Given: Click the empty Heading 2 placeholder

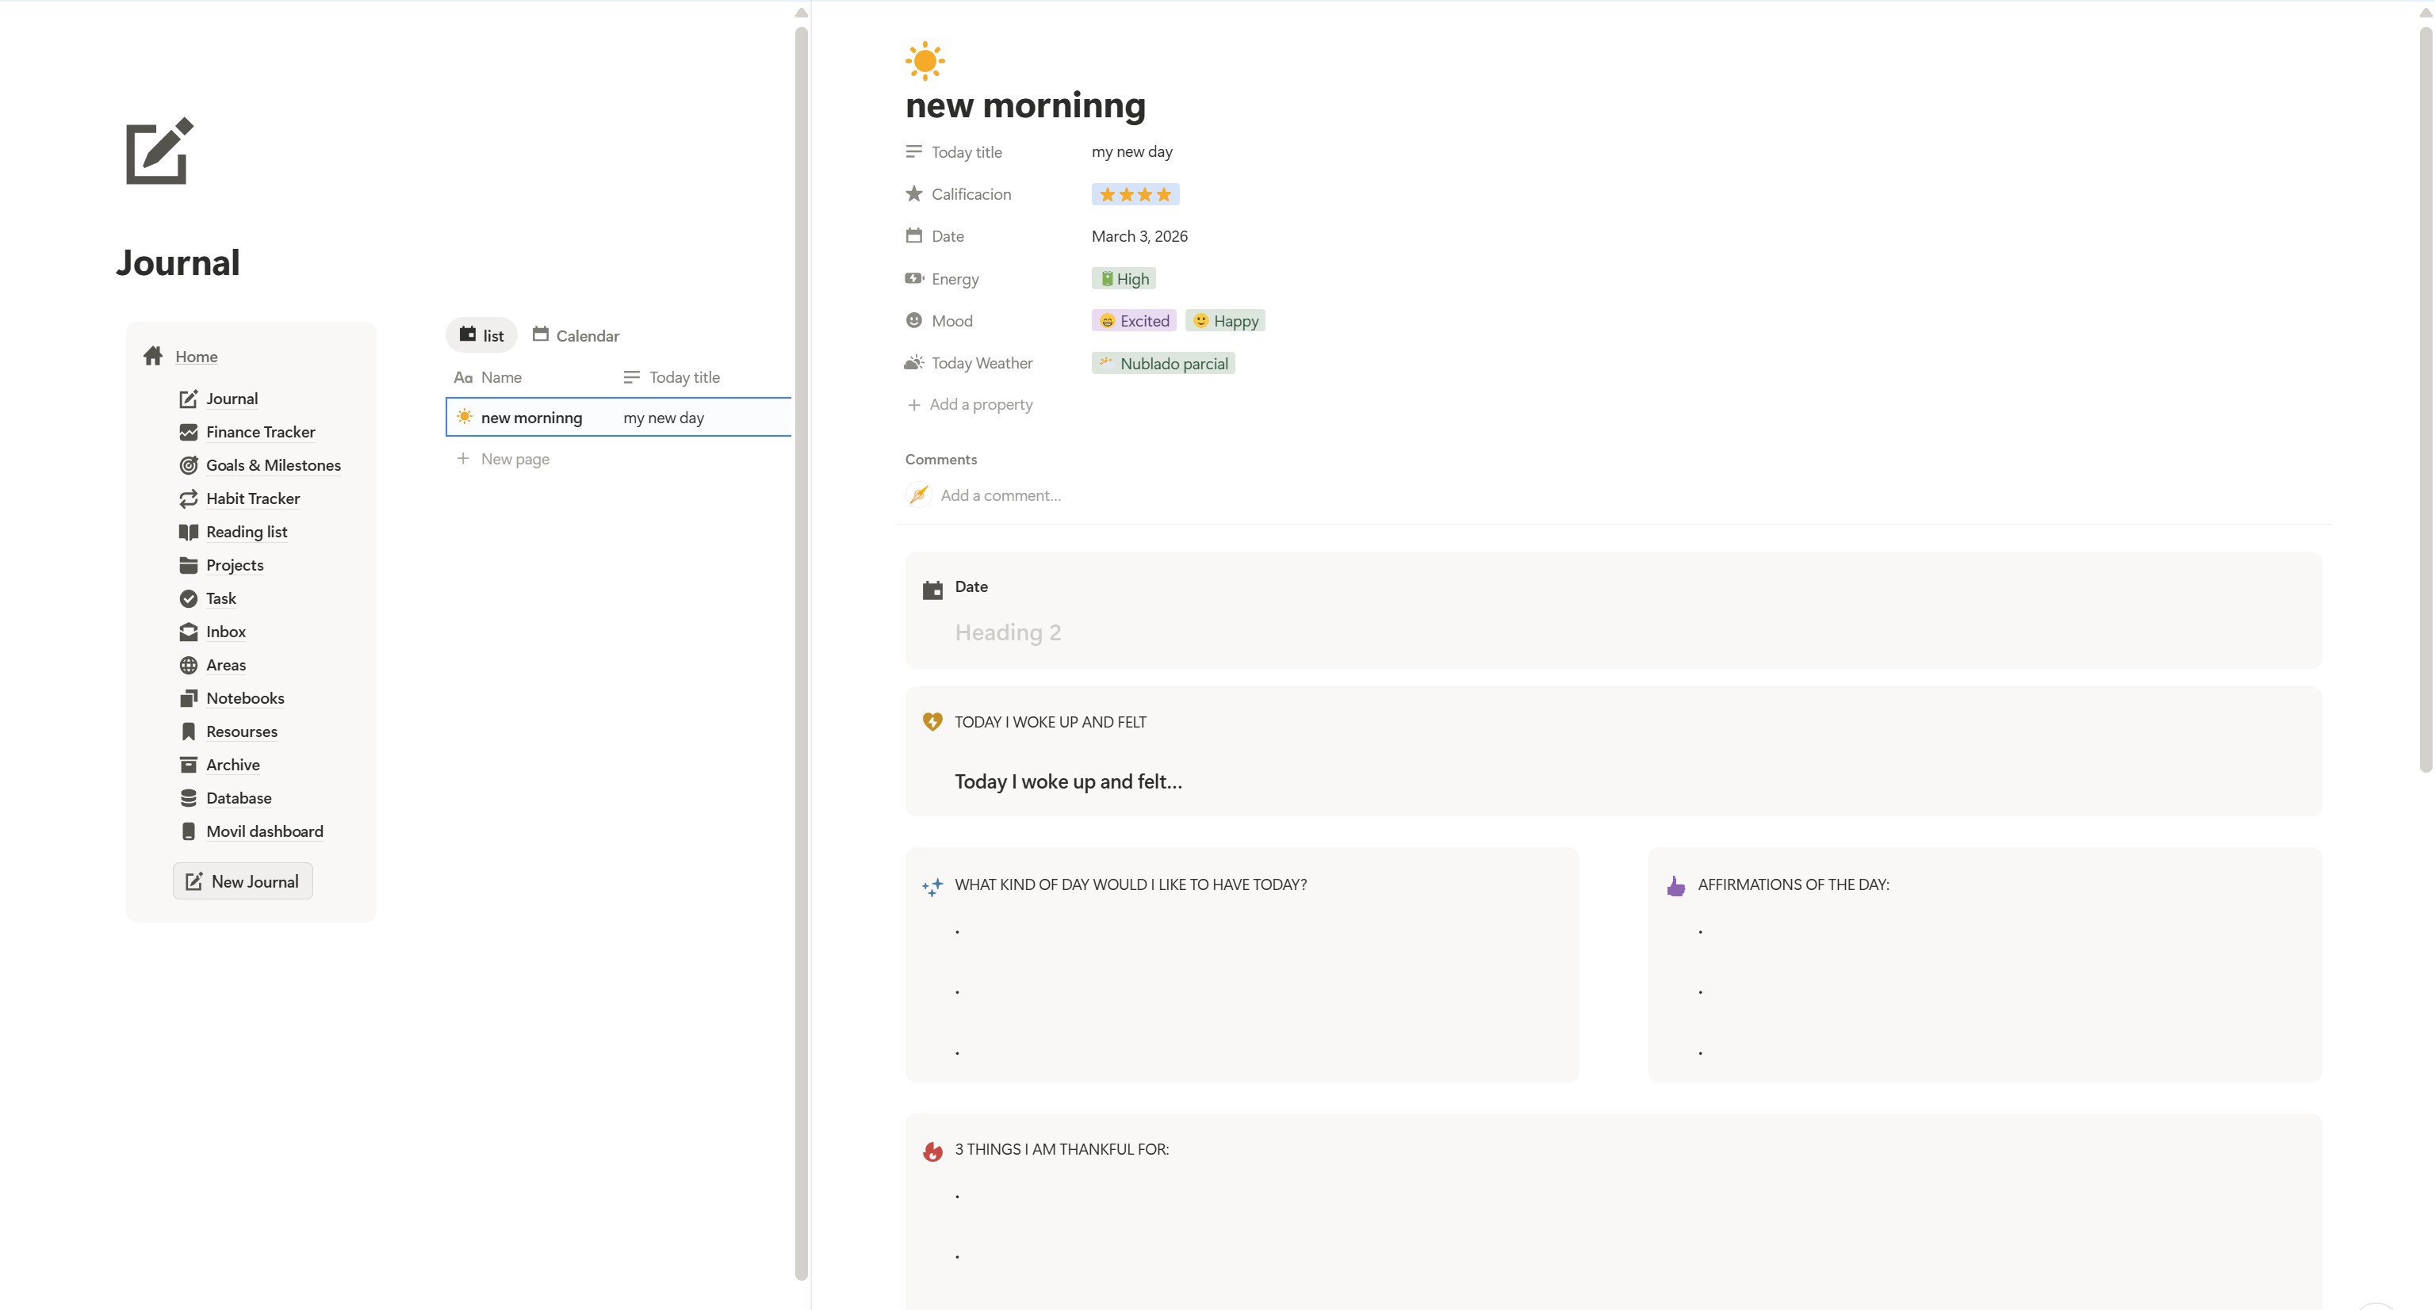Looking at the screenshot, I should click(x=1008, y=632).
